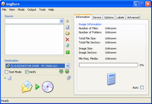Start the build with large folder-to-disc button
The image size is (152, 104).
(38, 87)
